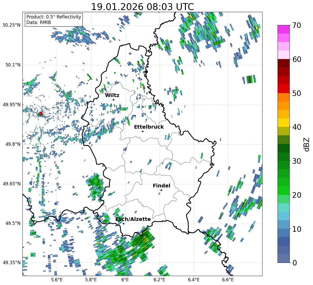Click the 49.5°N latitude label

(13, 223)
